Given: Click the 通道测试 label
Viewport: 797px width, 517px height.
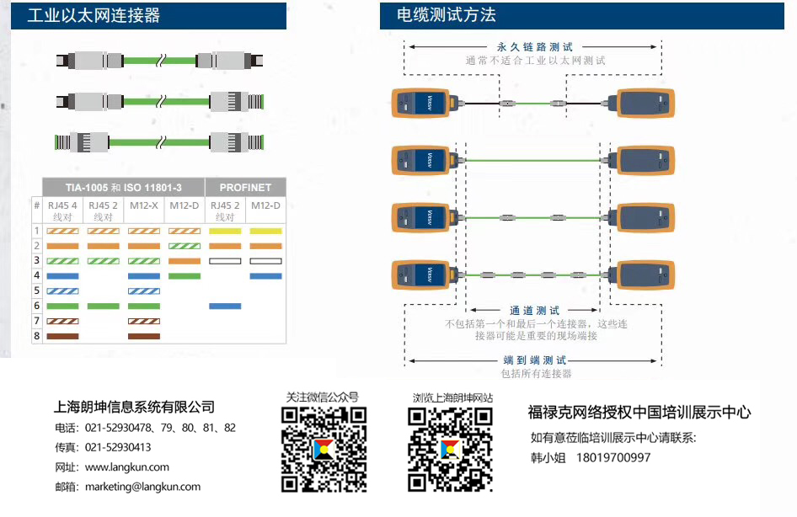Looking at the screenshot, I should 534,311.
